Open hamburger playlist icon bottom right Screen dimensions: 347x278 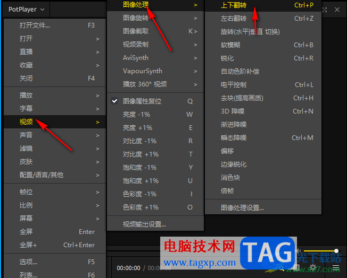(x=336, y=267)
